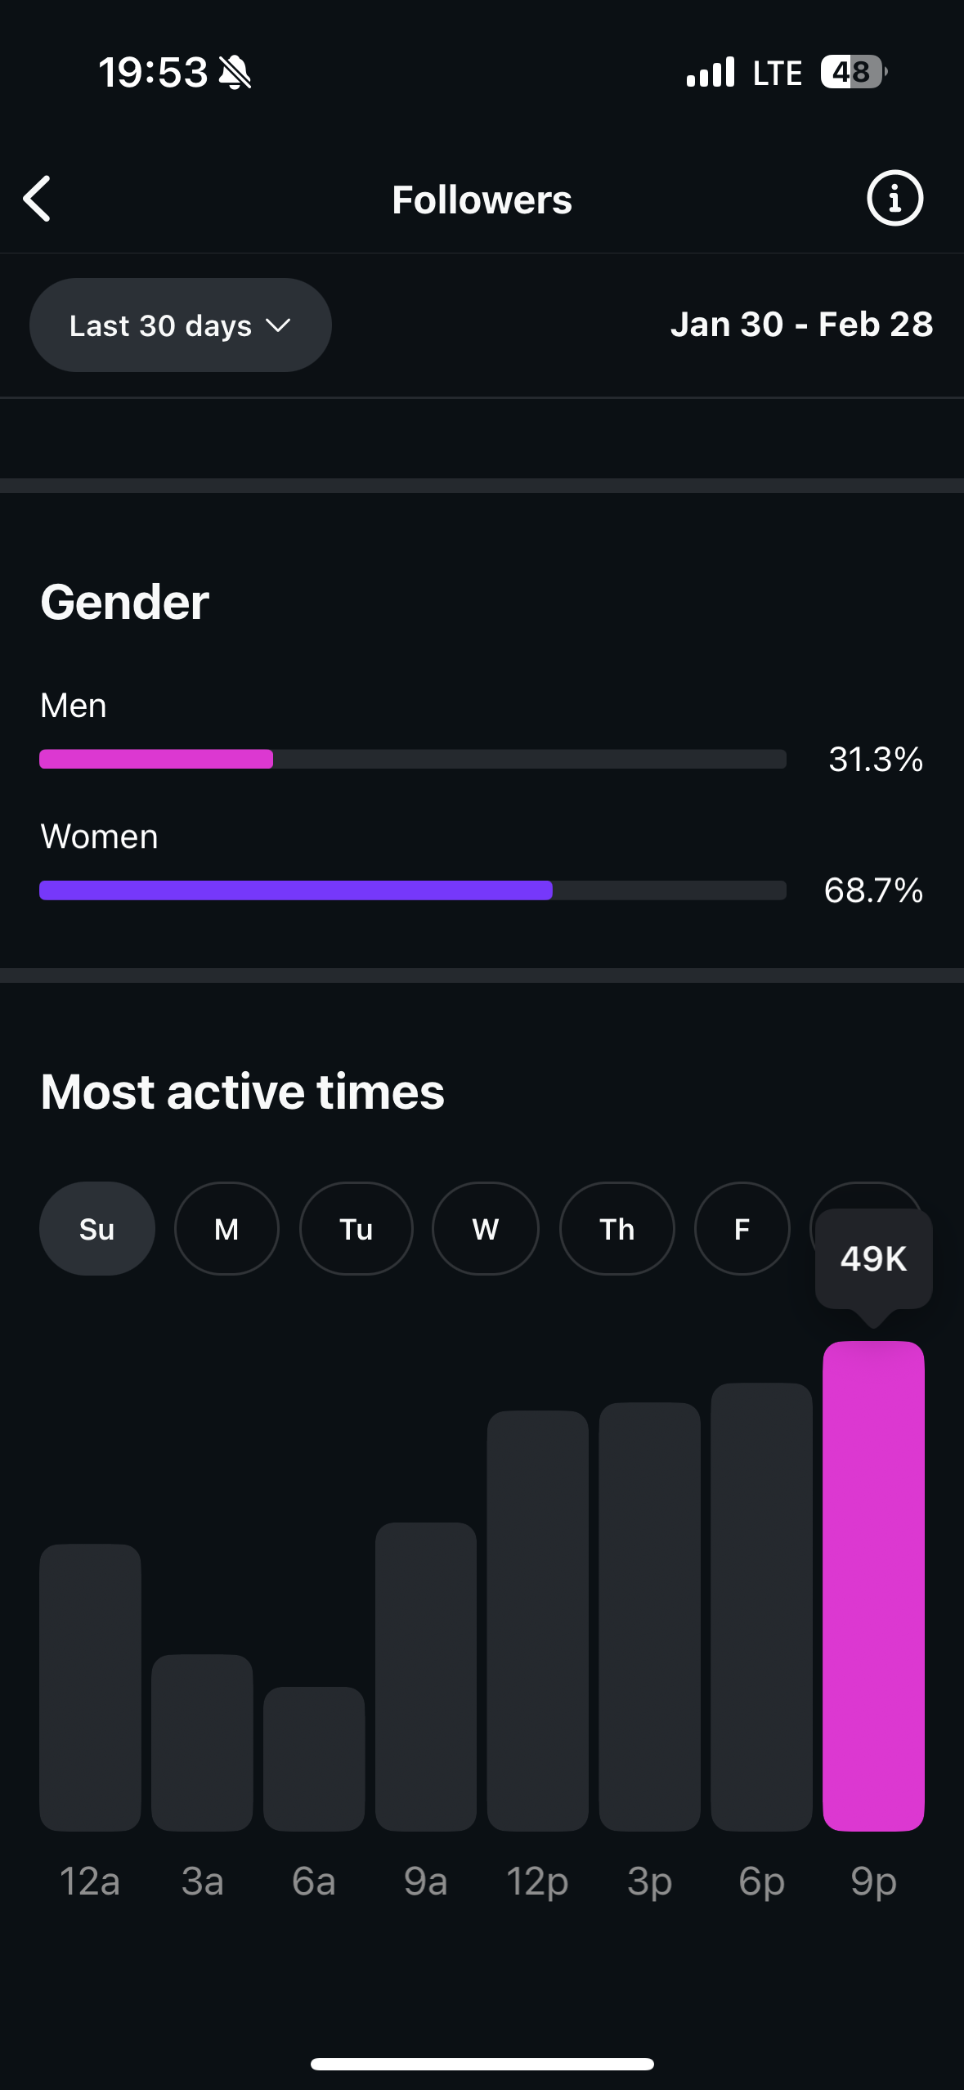Tap the silent mode bell icon
964x2090 pixels.
pyautogui.click(x=235, y=73)
